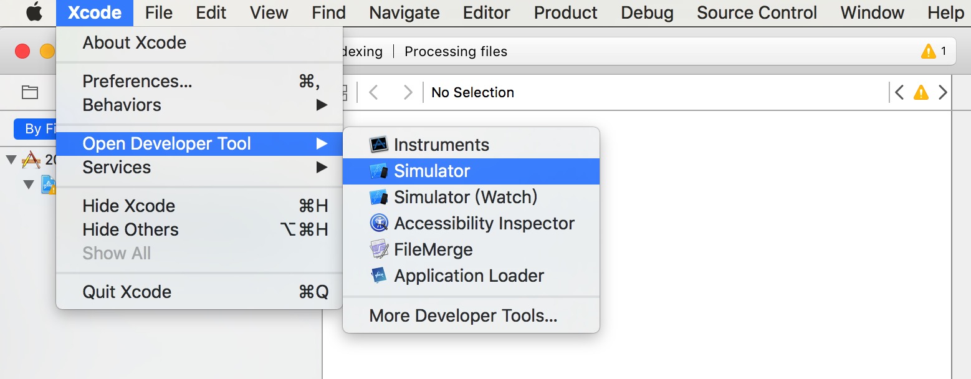This screenshot has height=379, width=971.
Task: Click the project navigator folder icon
Action: pos(30,92)
